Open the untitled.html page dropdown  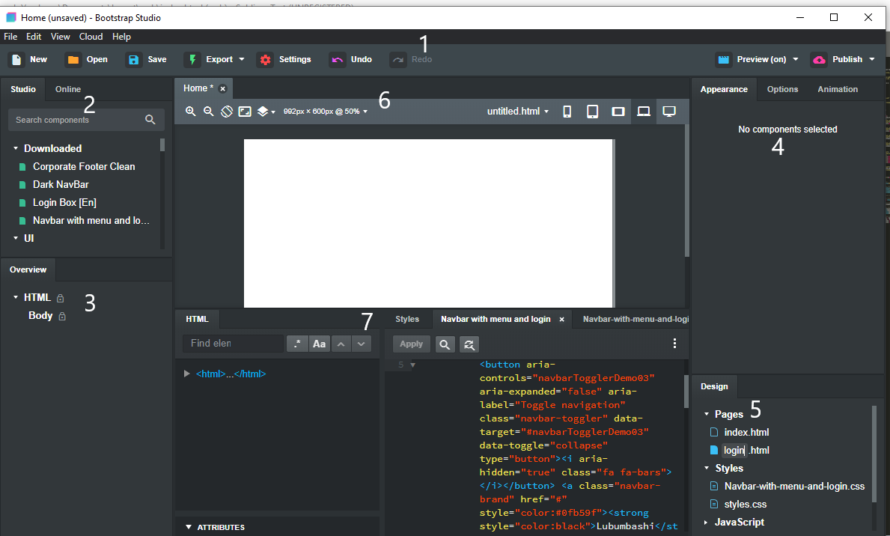point(518,112)
